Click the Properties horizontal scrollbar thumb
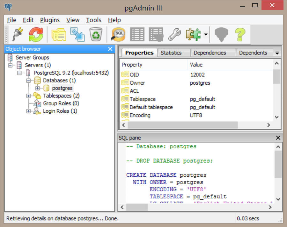 tap(182, 125)
